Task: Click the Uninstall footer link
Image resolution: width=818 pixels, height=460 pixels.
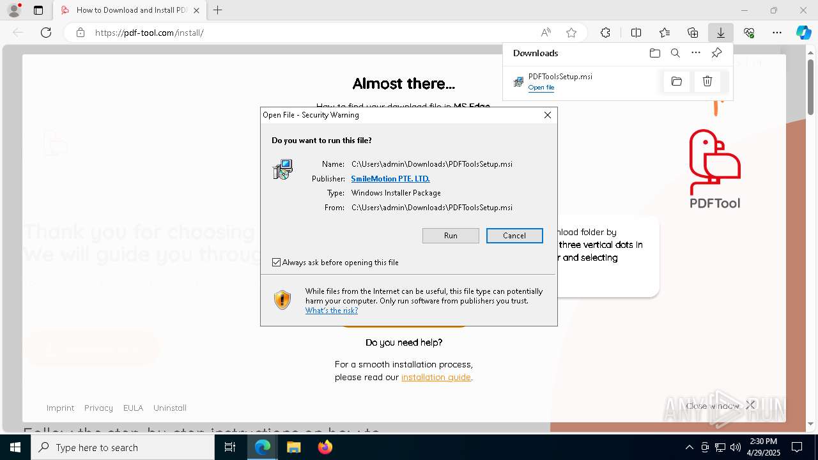Action: [170, 408]
